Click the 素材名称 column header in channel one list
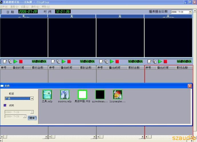This screenshot has width=197, height=142. [x=39, y=68]
